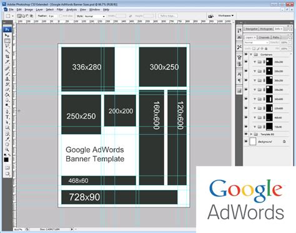Image resolution: width=296 pixels, height=233 pixels.
Task: Open the layer blending mode dropdown
Action: pos(257,42)
